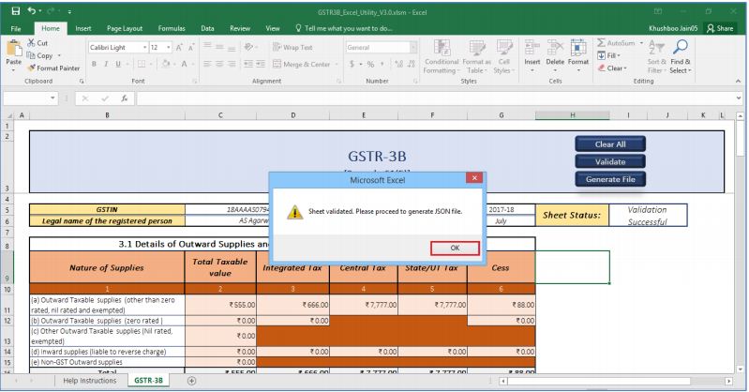
Task: Click Increase Font Size icon
Action: coord(179,47)
